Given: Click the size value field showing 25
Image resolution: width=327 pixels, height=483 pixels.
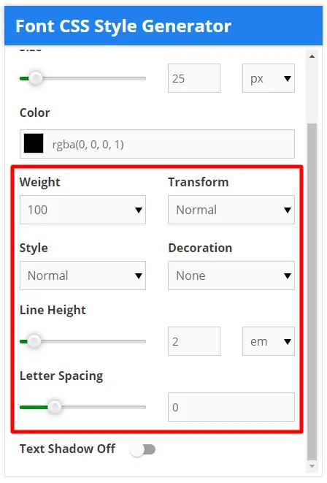Looking at the screenshot, I should pyautogui.click(x=194, y=78).
